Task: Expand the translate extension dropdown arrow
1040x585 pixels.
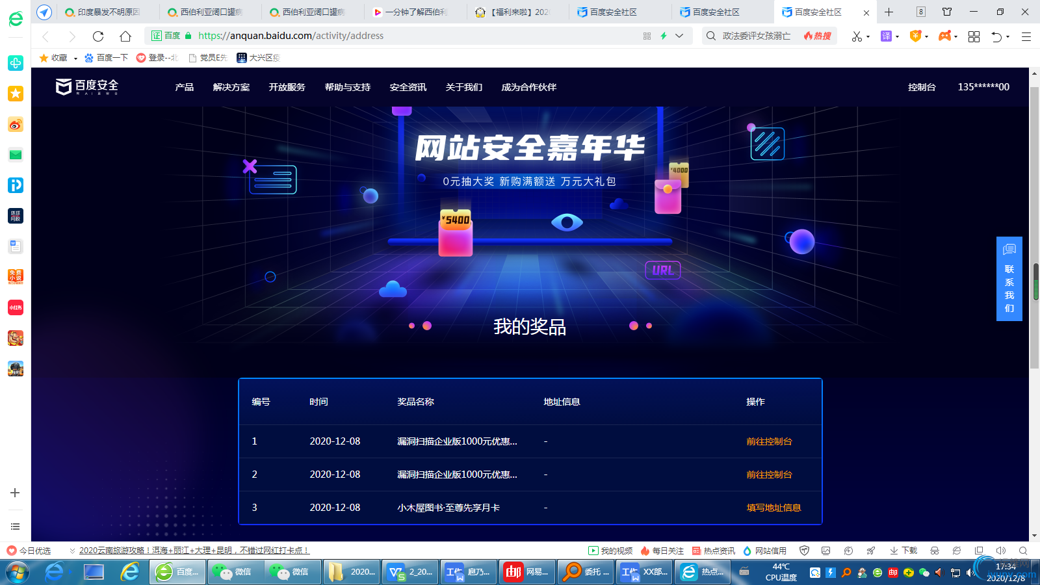Action: tap(898, 37)
